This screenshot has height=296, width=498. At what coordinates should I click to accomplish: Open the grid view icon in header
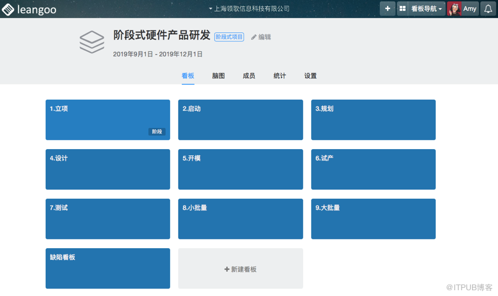pos(402,9)
